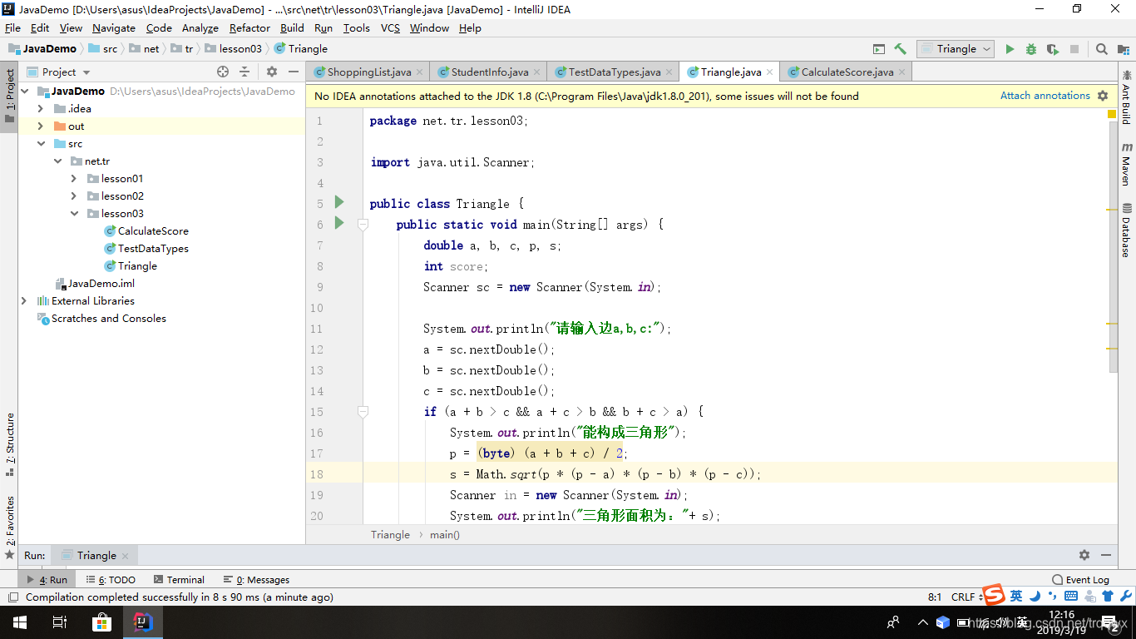Expand External Libraries node
The image size is (1136, 639).
coord(24,301)
